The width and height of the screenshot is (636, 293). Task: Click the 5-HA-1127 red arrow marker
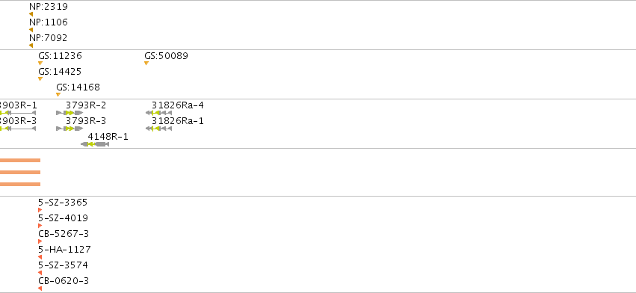(40, 257)
